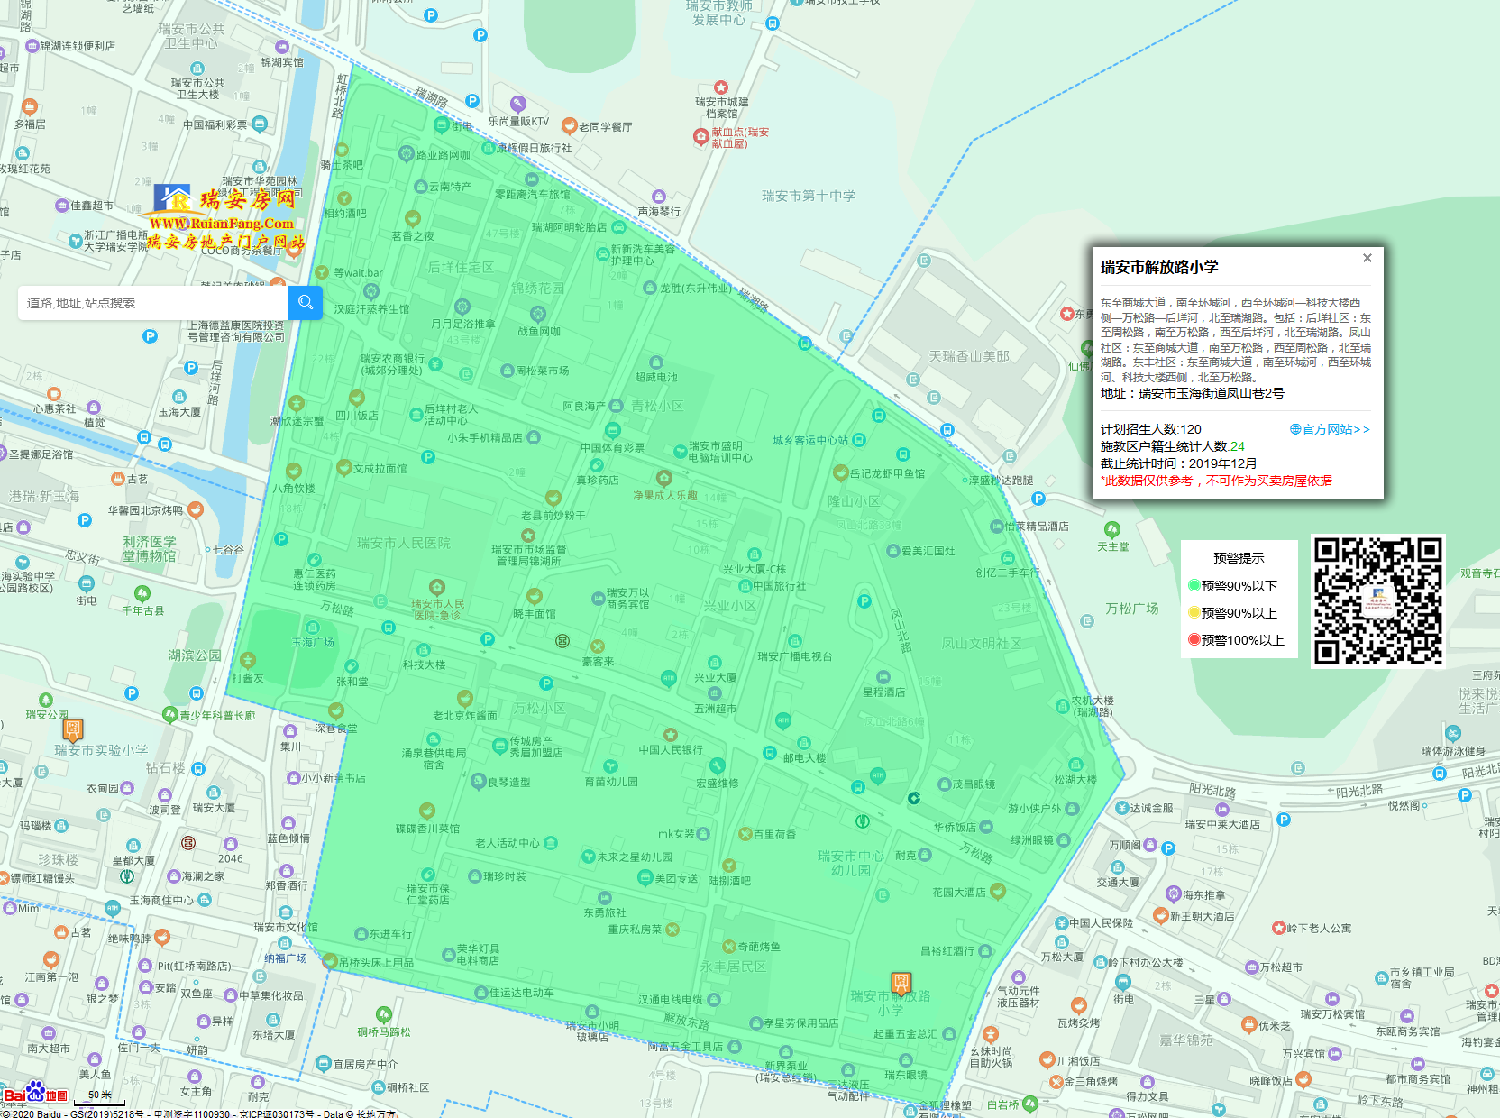Click the blue magnifier search button
This screenshot has width=1500, height=1118.
click(x=306, y=303)
